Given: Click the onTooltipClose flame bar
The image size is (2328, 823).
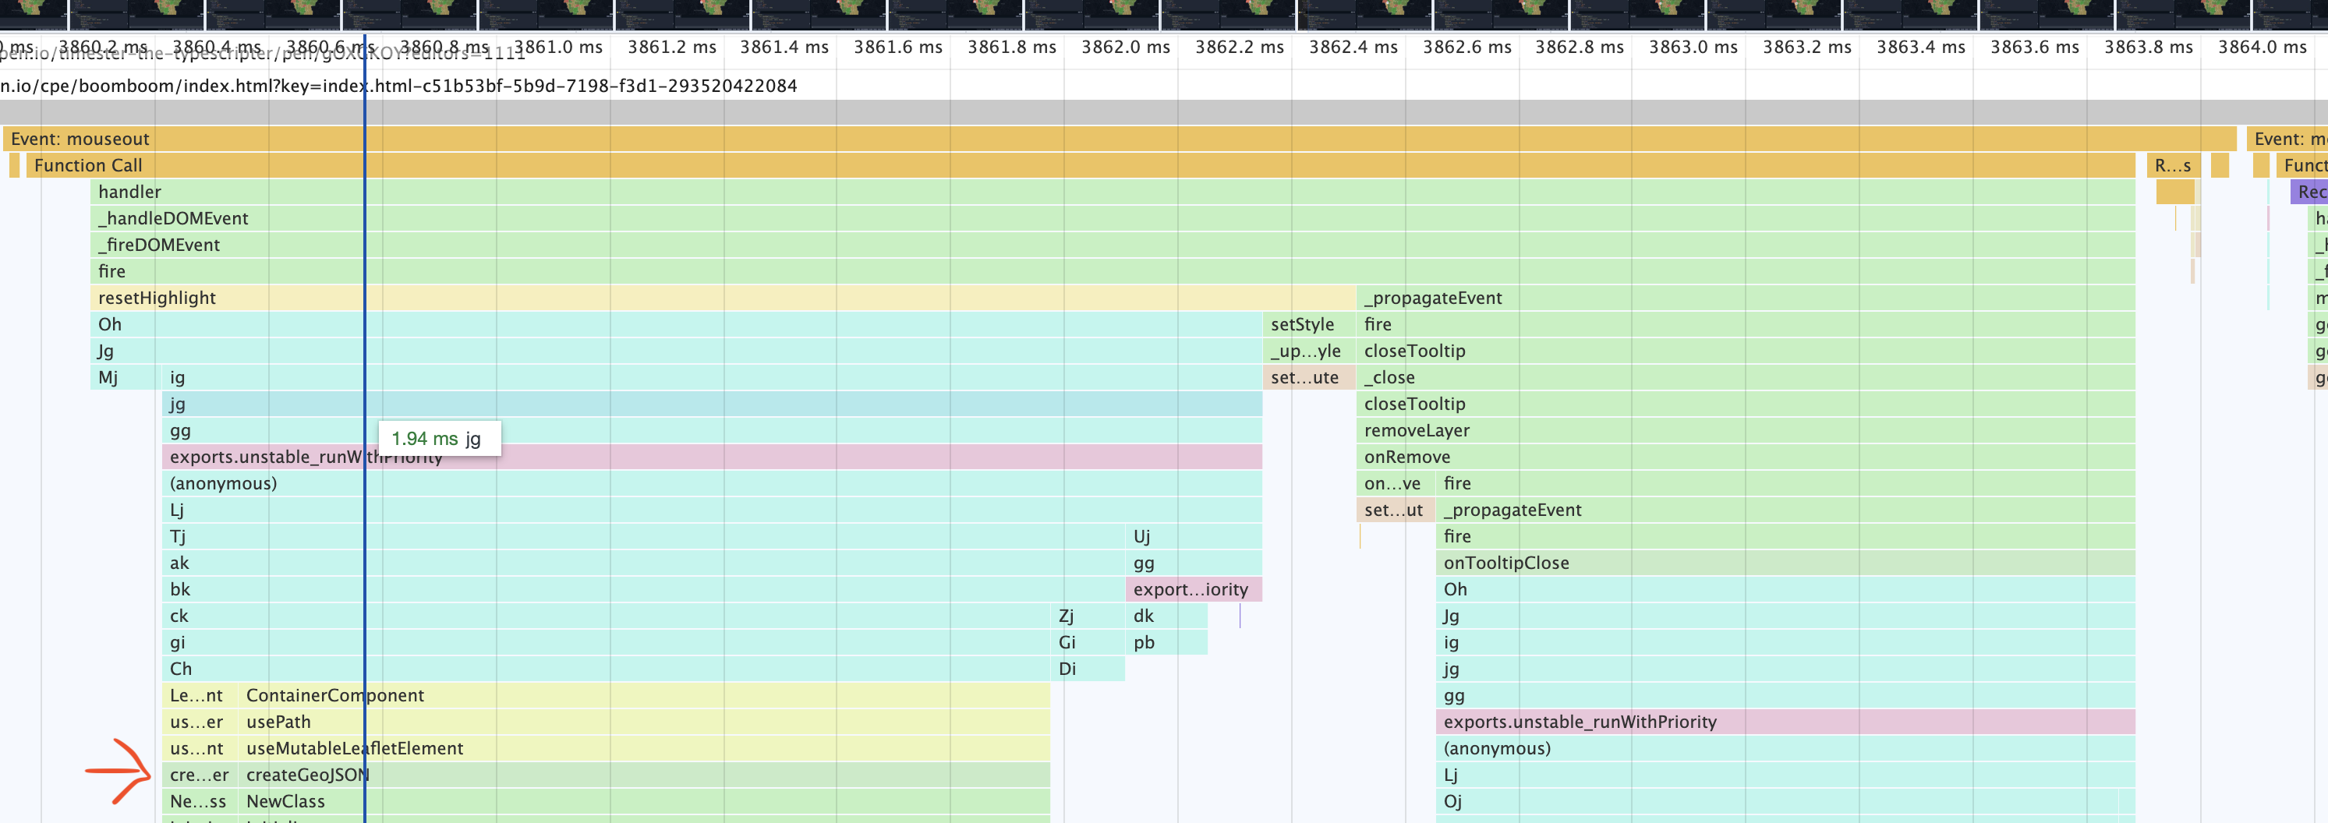Looking at the screenshot, I should (x=1785, y=563).
